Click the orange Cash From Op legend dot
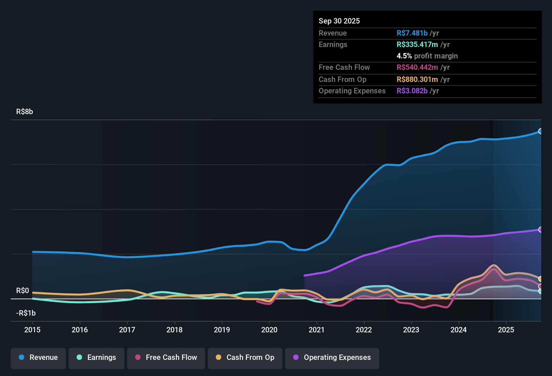Viewport: 552px width, 376px height. click(x=219, y=358)
